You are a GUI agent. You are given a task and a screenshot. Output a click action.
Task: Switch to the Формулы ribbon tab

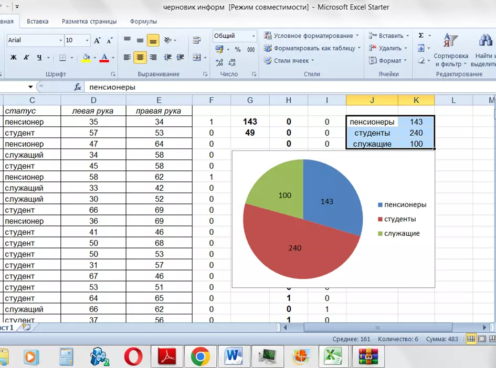(143, 21)
